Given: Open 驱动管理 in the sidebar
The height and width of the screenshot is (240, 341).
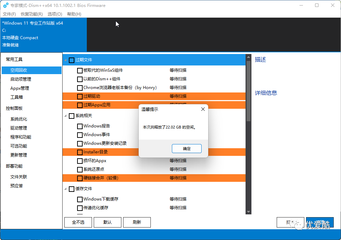Looking at the screenshot, I should click(x=19, y=128).
